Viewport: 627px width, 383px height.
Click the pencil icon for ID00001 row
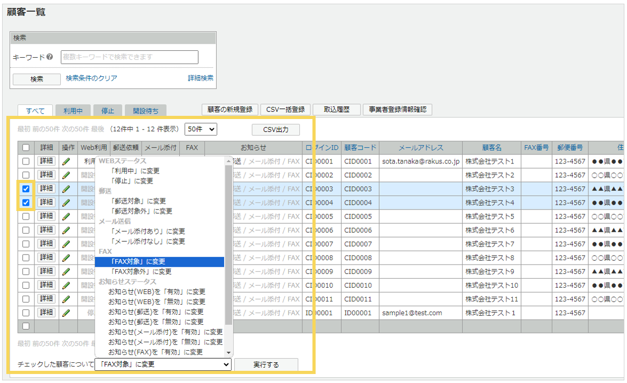coord(66,313)
